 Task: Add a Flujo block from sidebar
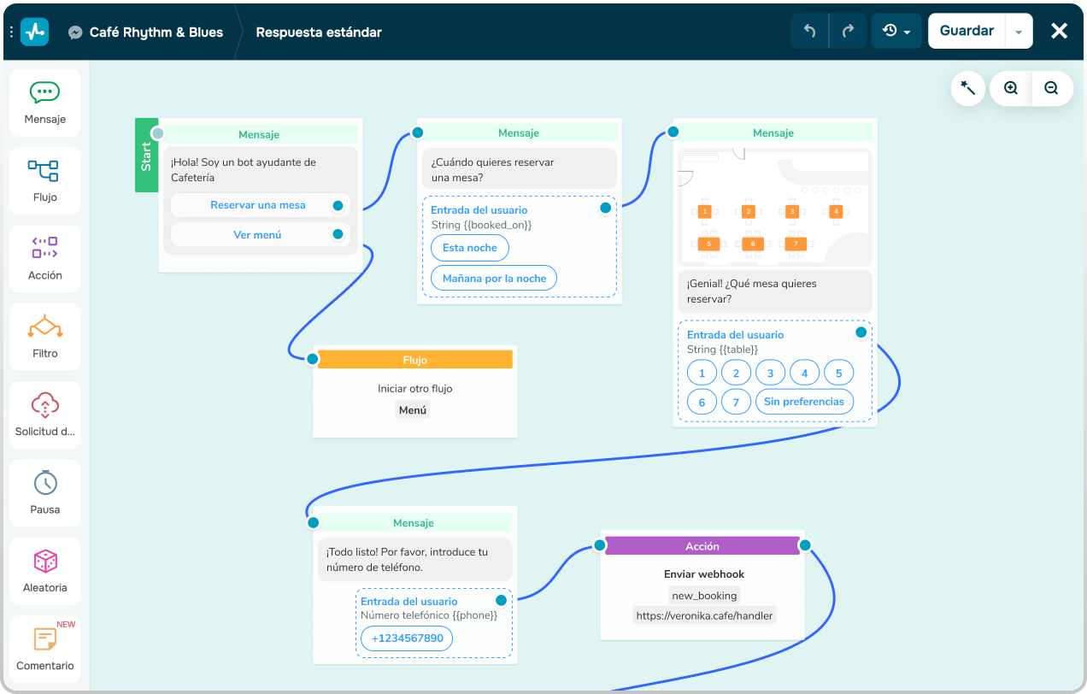45,180
